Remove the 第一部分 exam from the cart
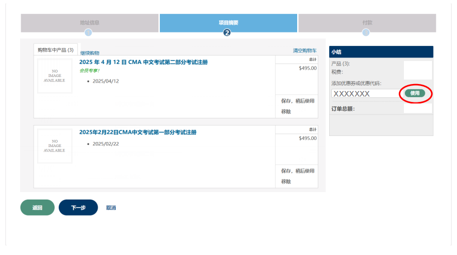 [286, 181]
